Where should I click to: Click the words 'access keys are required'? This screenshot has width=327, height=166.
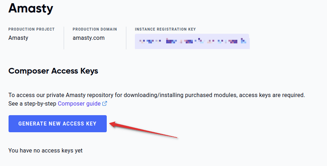tap(272, 95)
